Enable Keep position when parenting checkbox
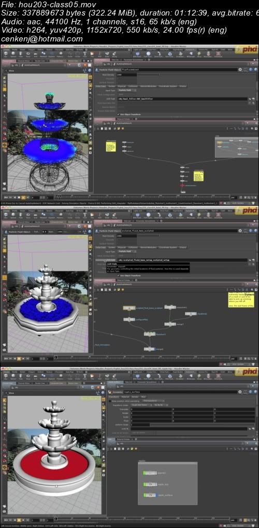Viewport: 259px width, 528px height. pyautogui.click(x=110, y=401)
